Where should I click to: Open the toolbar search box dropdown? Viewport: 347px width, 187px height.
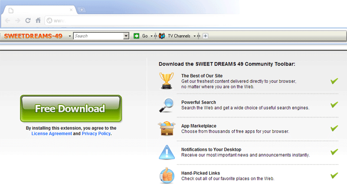[x=126, y=36]
